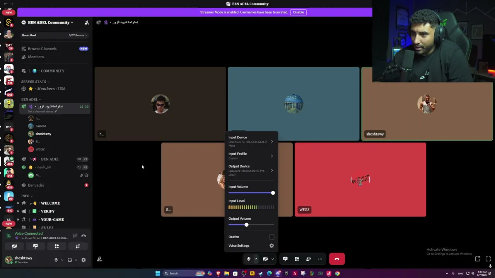Open the Ben3adel channel
The width and height of the screenshot is (495, 278).
[55, 185]
